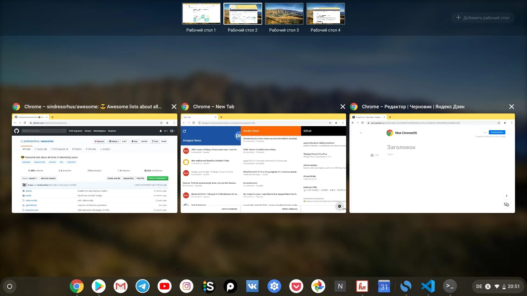The width and height of the screenshot is (527, 296).
Task: Launch Visual Studio Code from shelf
Action: [428, 286]
